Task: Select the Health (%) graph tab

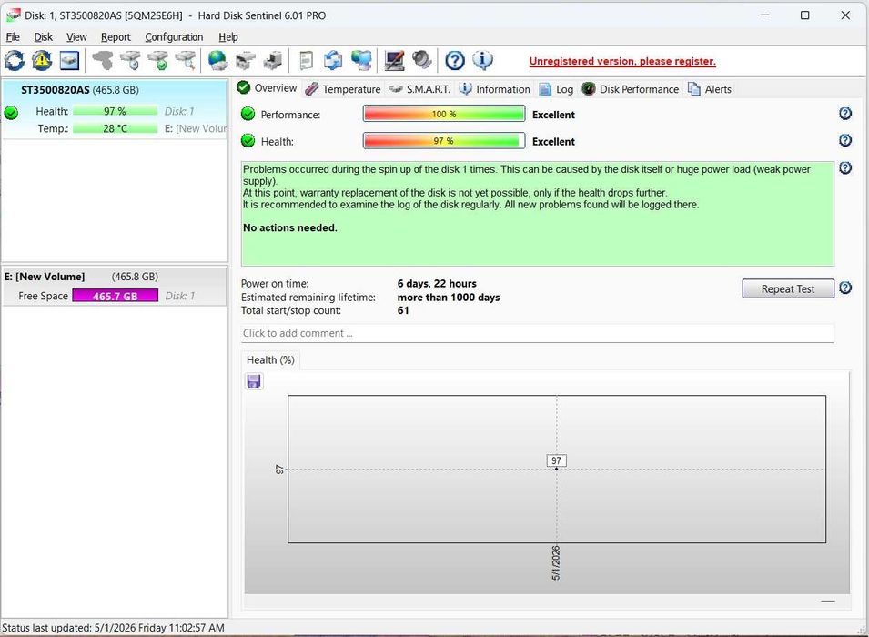Action: click(x=270, y=360)
